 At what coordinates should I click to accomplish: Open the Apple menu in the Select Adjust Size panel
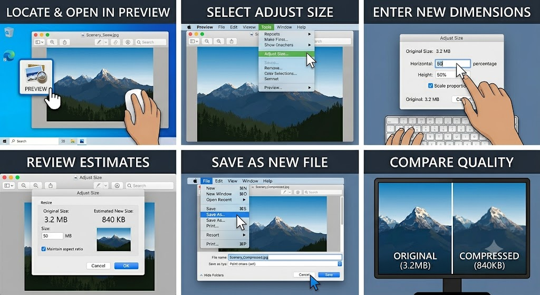pos(189,27)
